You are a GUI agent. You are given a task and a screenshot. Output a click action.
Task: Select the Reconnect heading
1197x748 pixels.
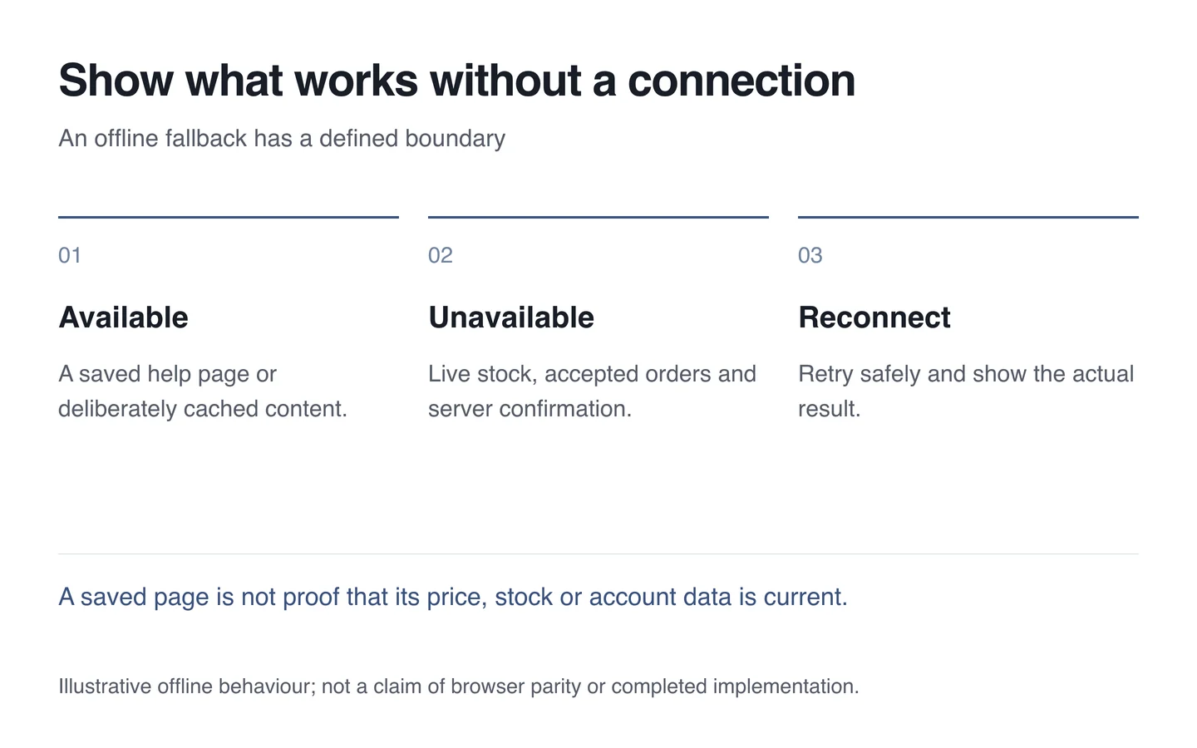[874, 317]
